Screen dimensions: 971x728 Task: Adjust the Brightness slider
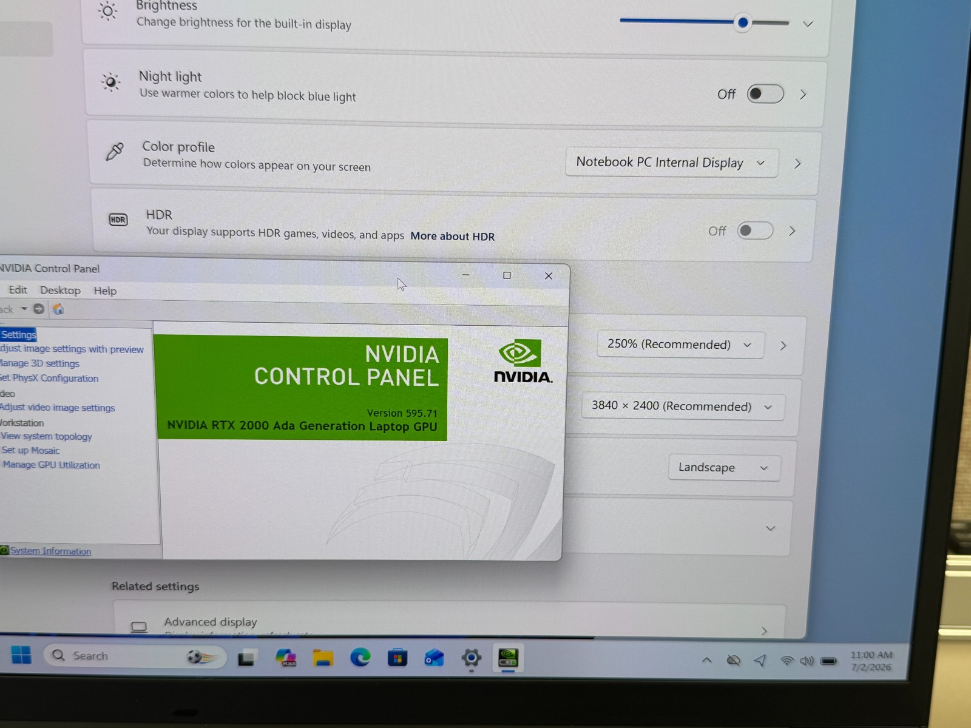click(x=704, y=22)
